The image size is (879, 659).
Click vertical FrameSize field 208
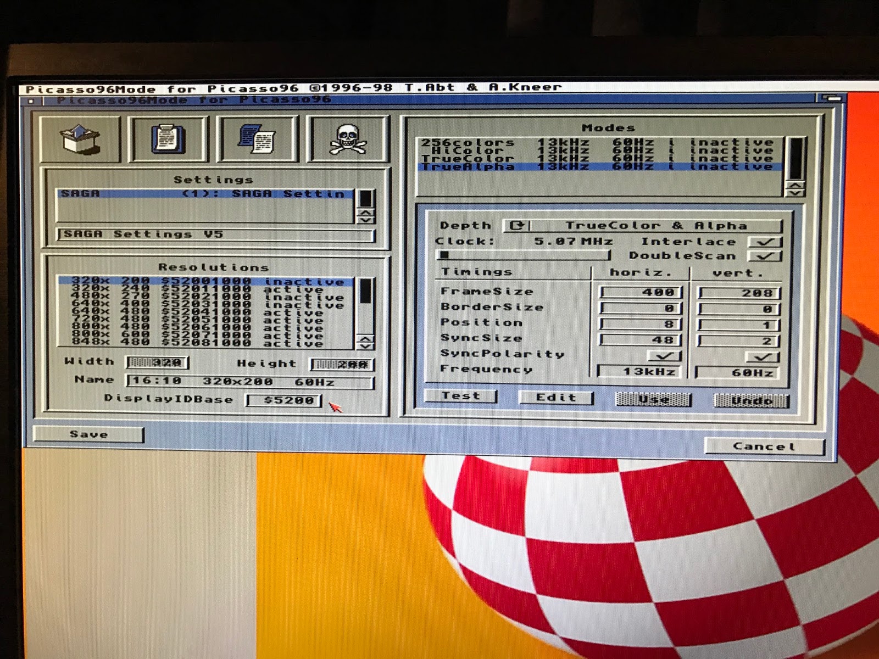[x=739, y=293]
